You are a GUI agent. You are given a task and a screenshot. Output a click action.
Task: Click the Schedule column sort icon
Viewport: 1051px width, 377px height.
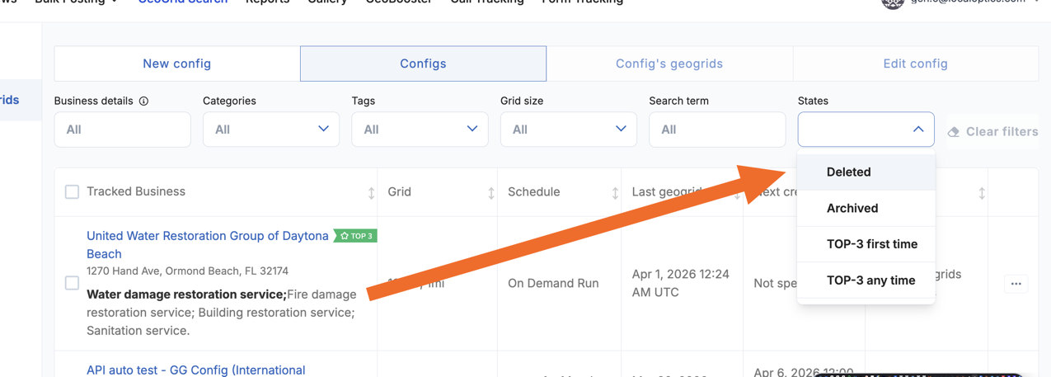615,193
